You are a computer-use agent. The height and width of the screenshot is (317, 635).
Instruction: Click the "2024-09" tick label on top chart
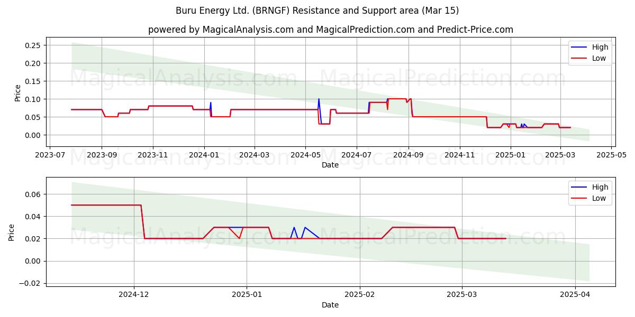(407, 155)
